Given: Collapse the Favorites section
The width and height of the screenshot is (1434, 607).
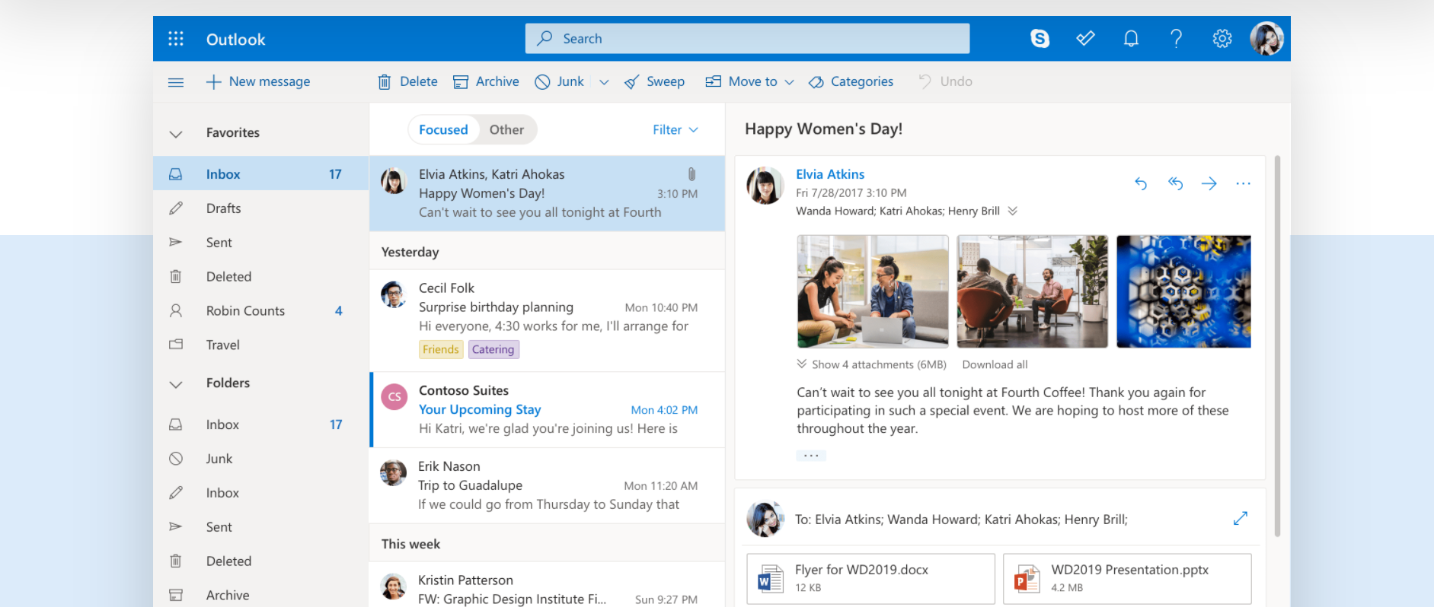Looking at the screenshot, I should point(176,134).
